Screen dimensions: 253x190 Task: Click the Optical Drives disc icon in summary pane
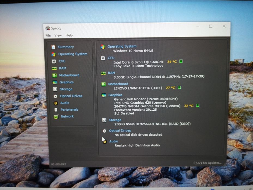click(x=105, y=131)
